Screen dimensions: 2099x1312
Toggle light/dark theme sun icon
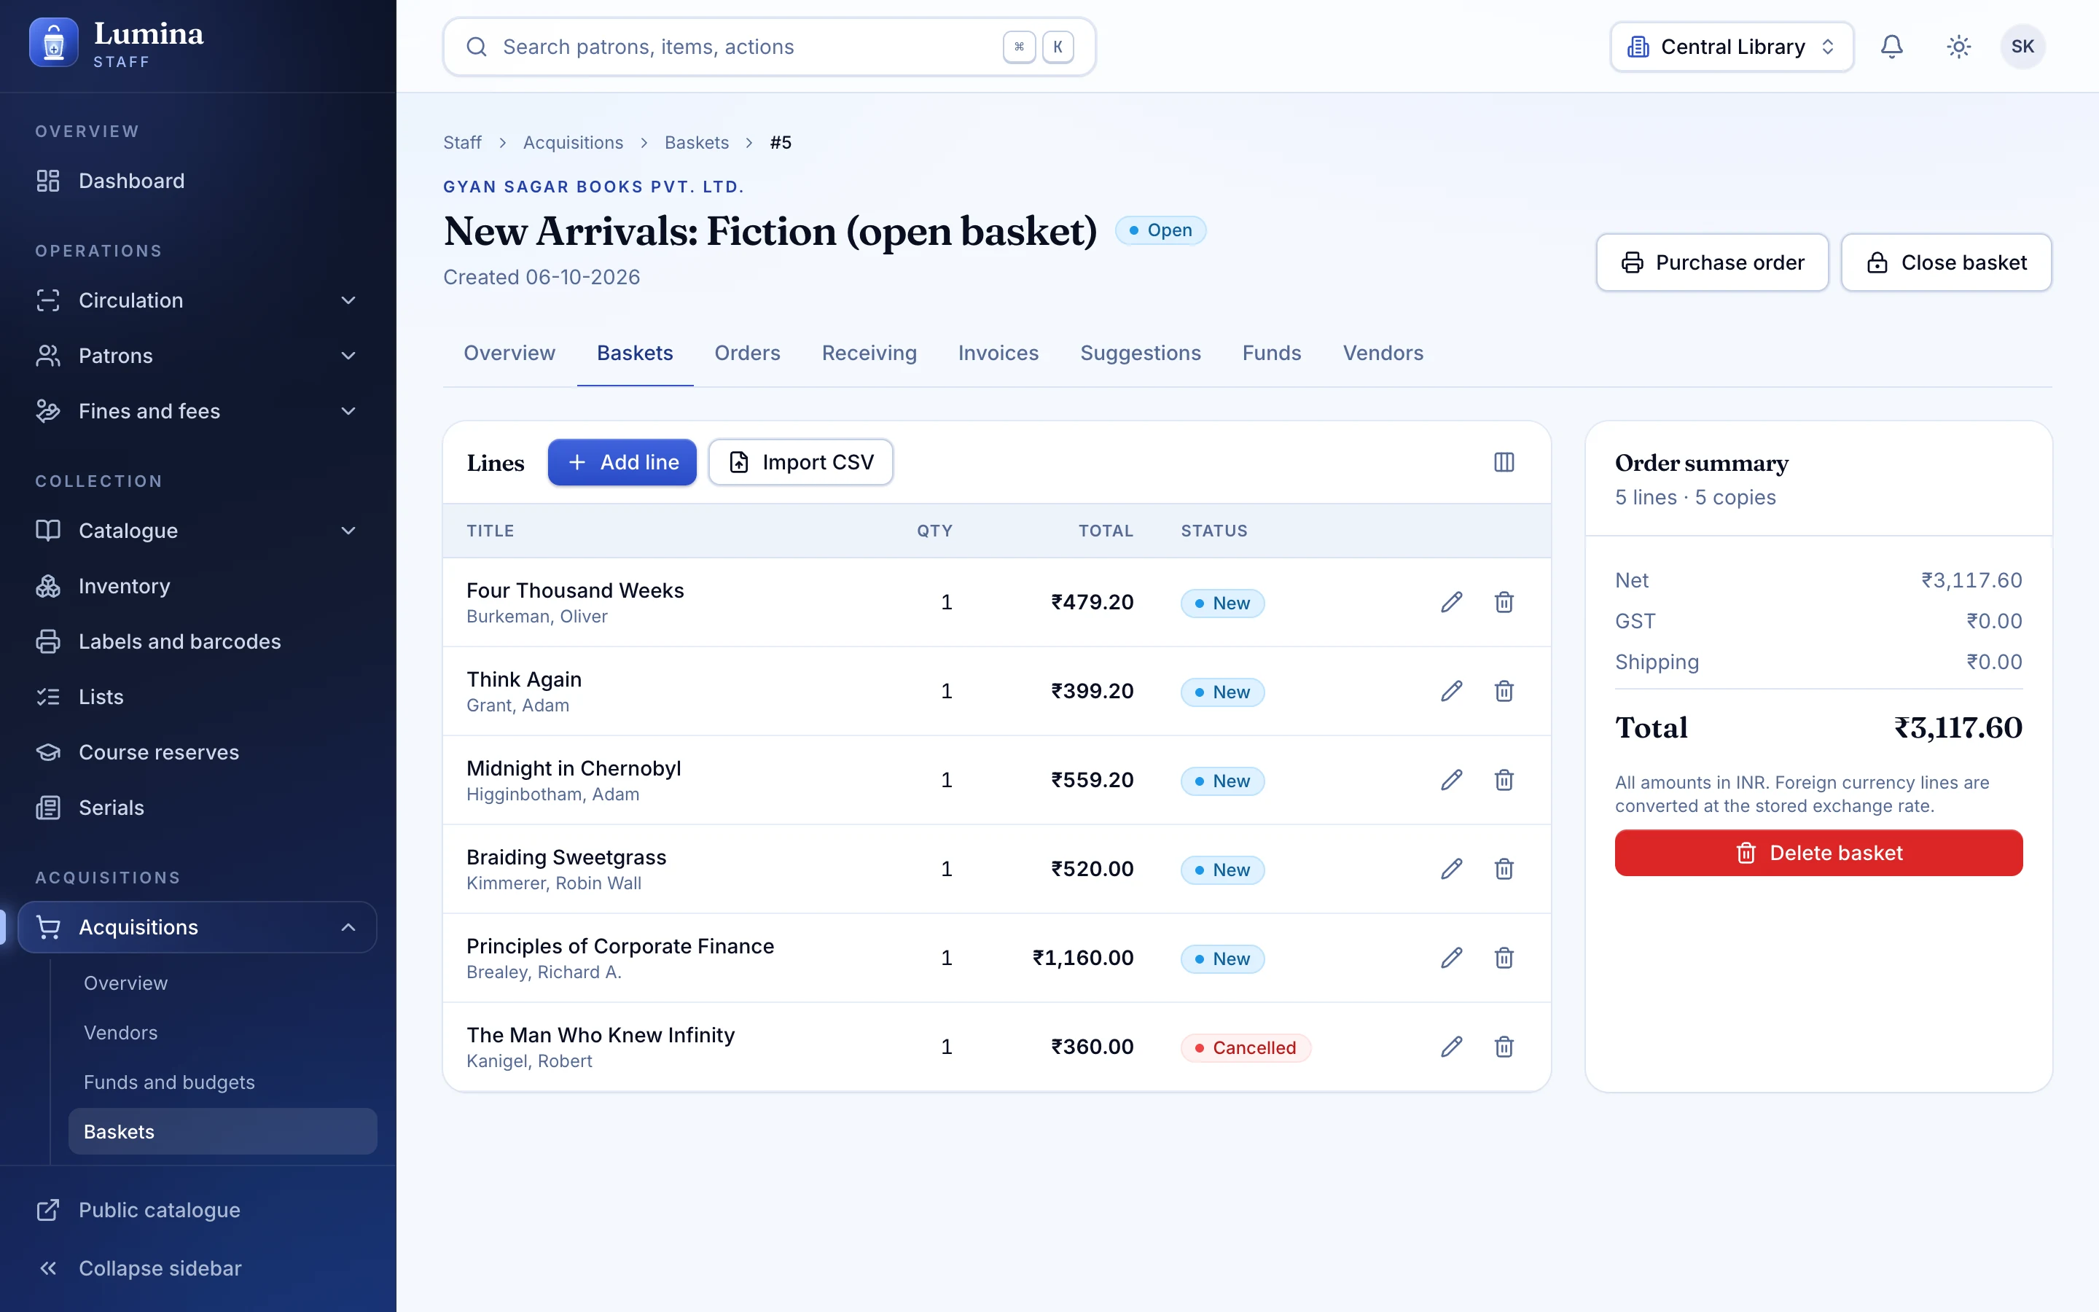pos(1958,47)
